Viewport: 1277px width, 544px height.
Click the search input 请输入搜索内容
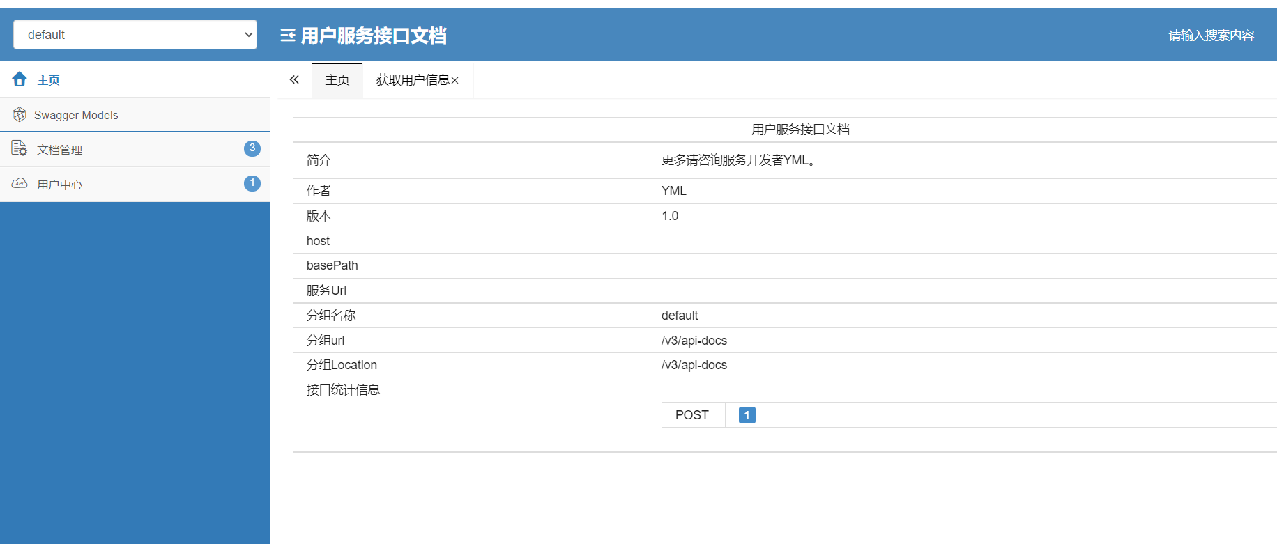1211,36
